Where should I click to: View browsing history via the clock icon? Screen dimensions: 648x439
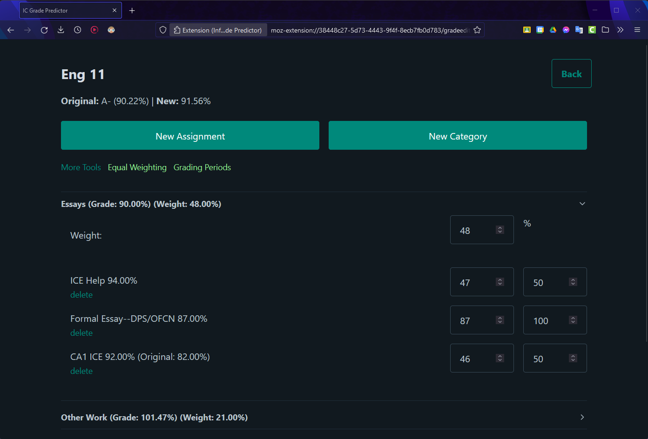(77, 30)
